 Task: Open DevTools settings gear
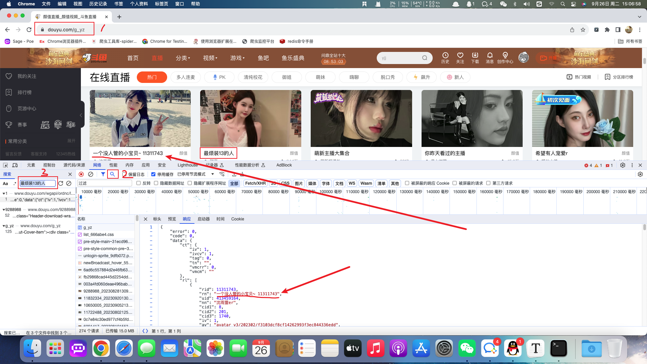tap(623, 165)
